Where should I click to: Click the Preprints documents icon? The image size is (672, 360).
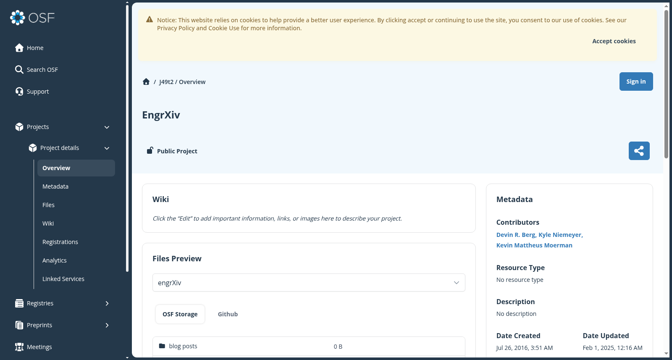[19, 325]
